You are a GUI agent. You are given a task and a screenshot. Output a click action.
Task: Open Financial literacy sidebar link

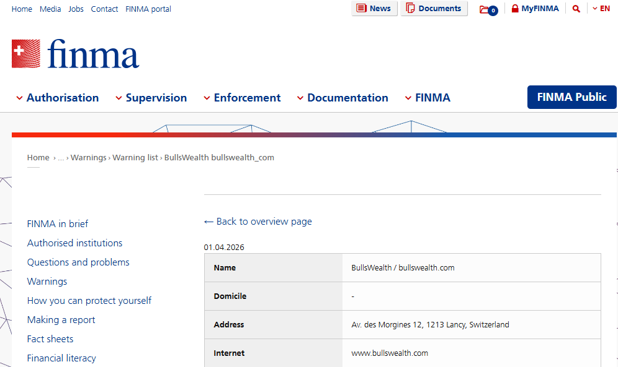click(61, 358)
